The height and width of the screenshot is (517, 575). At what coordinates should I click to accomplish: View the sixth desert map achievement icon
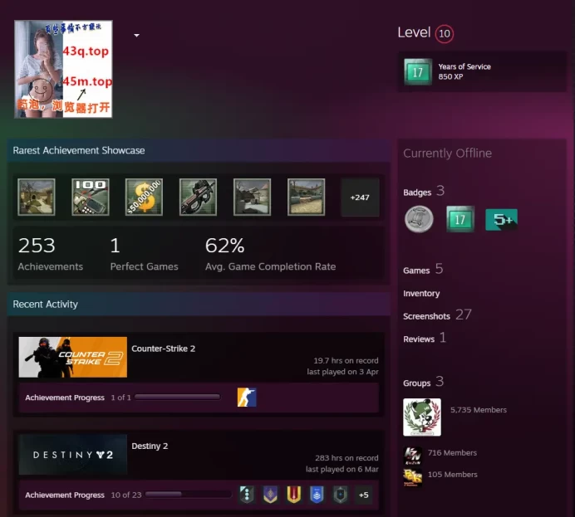point(307,197)
